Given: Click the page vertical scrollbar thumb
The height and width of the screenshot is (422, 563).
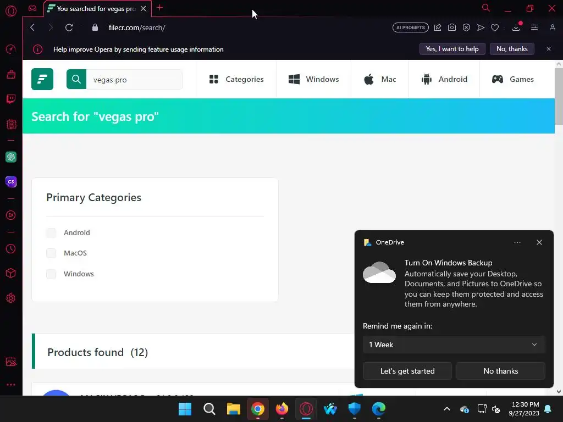Looking at the screenshot, I should coord(559,96).
